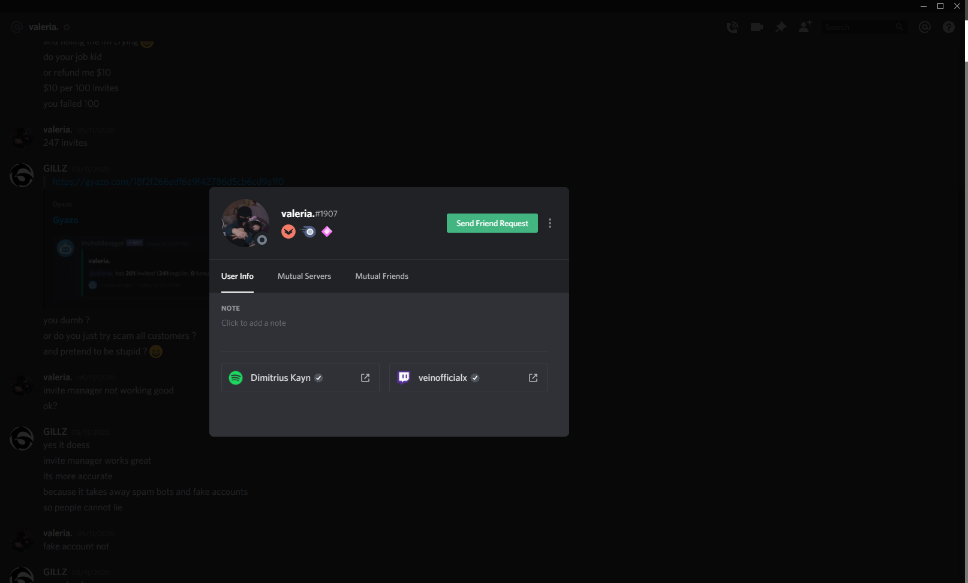The height and width of the screenshot is (583, 968).
Task: Open the profile's three-dot more options menu
Action: [550, 223]
